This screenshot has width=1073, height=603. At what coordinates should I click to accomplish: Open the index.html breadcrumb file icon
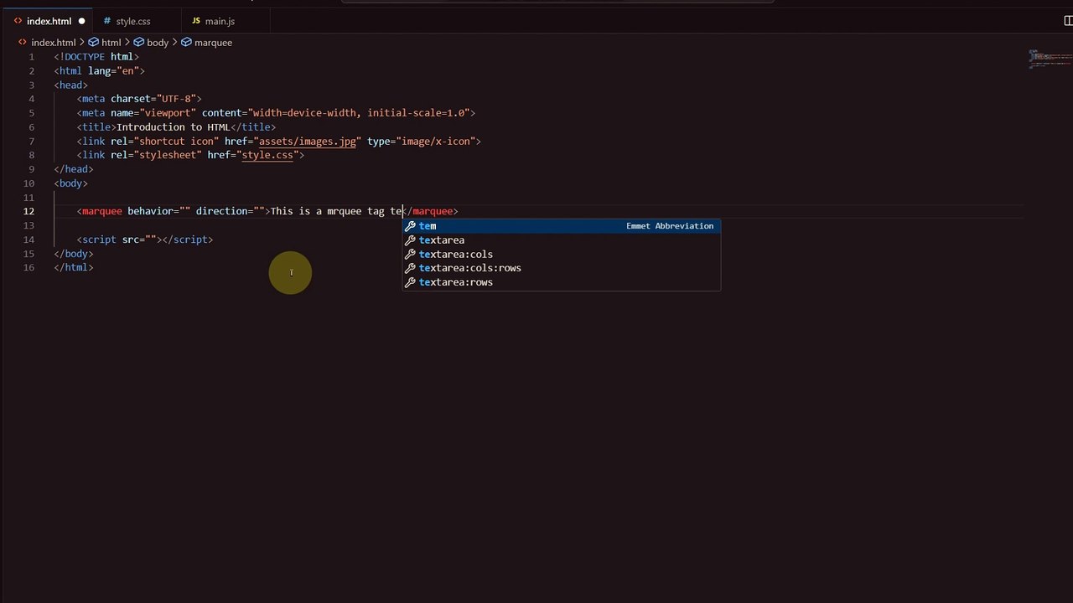(x=23, y=42)
